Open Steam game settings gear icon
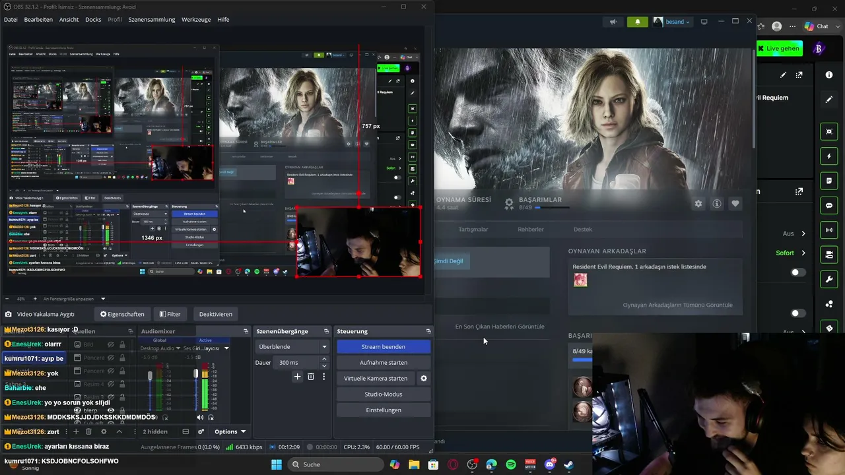This screenshot has height=475, width=845. click(698, 204)
